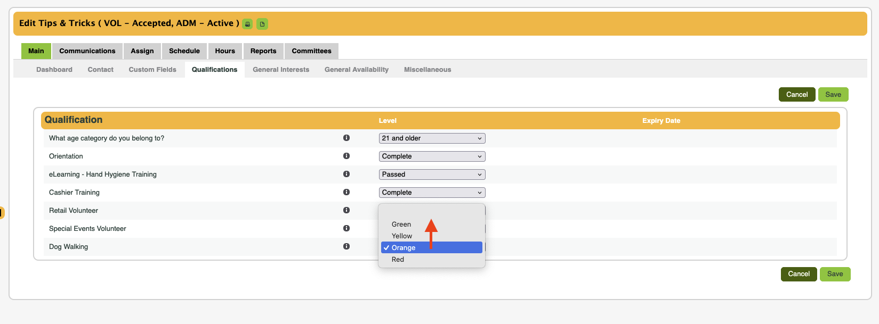879x324 pixels.
Task: Switch to the Communications tab
Action: tap(87, 51)
